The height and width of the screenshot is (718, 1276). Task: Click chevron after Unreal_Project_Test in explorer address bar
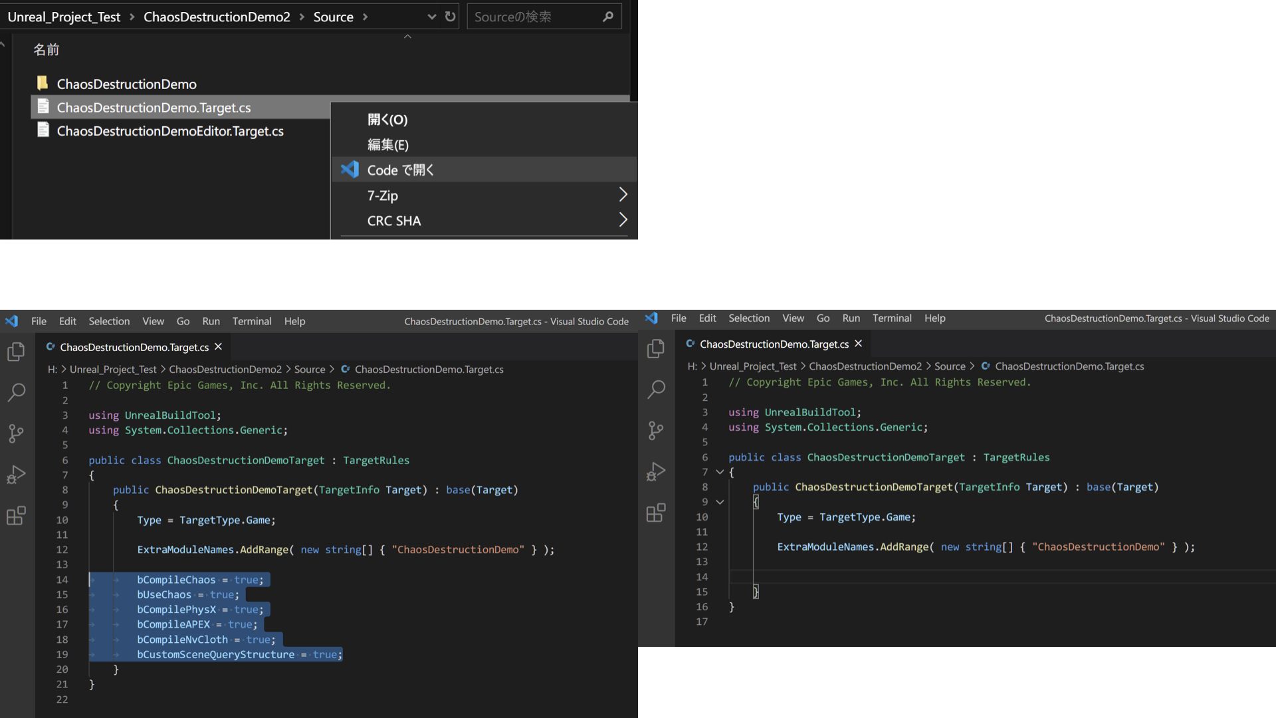point(131,17)
